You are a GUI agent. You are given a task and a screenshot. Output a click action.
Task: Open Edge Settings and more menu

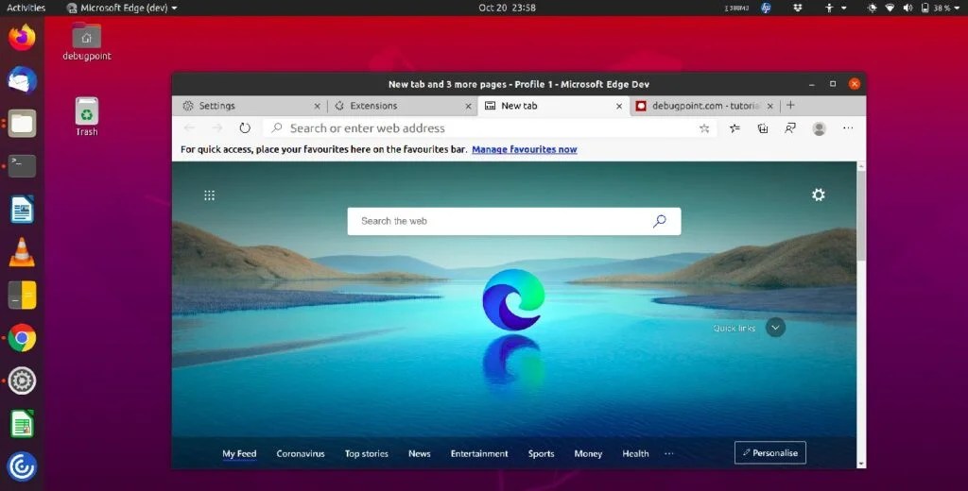(848, 128)
